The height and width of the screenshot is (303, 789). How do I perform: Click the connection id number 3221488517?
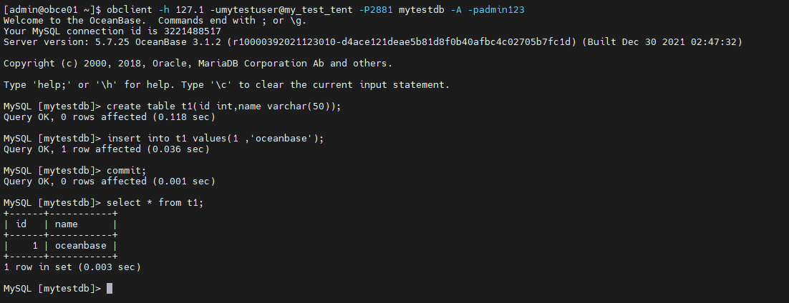pyautogui.click(x=193, y=31)
